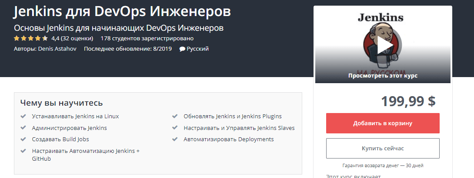
Task: Click the Создавать Build Jobs item
Action: click(60, 139)
